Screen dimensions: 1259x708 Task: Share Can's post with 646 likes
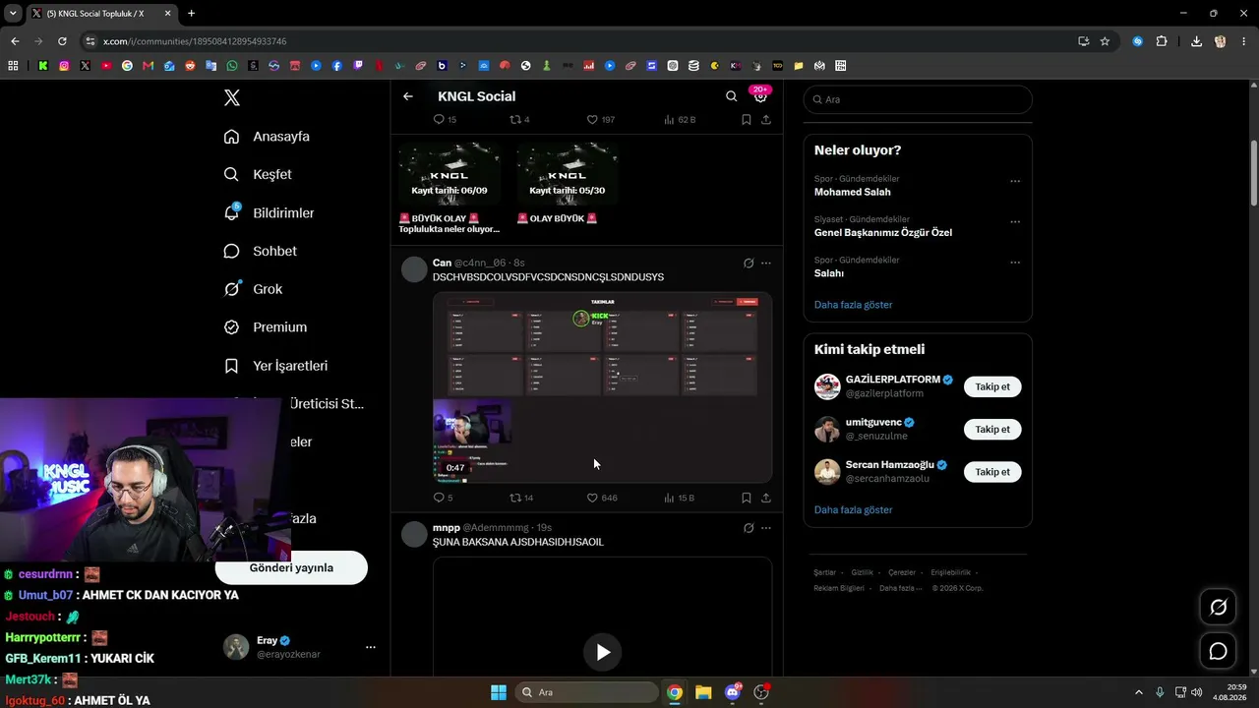[766, 498]
